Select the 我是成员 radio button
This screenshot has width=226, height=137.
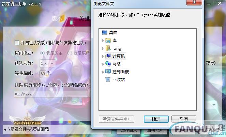point(70,53)
